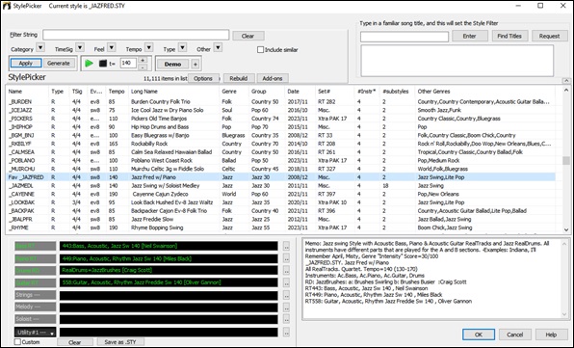Viewport: 574px width, 348px height.
Task: Open the Feel filter dropdown
Action: [x=112, y=47]
